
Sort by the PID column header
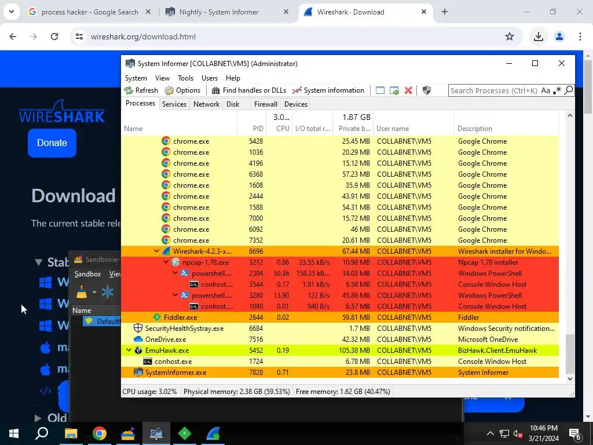pyautogui.click(x=252, y=123)
